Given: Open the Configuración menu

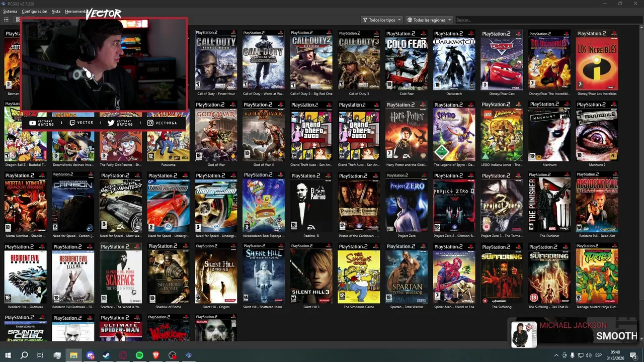Looking at the screenshot, I should coord(34,11).
